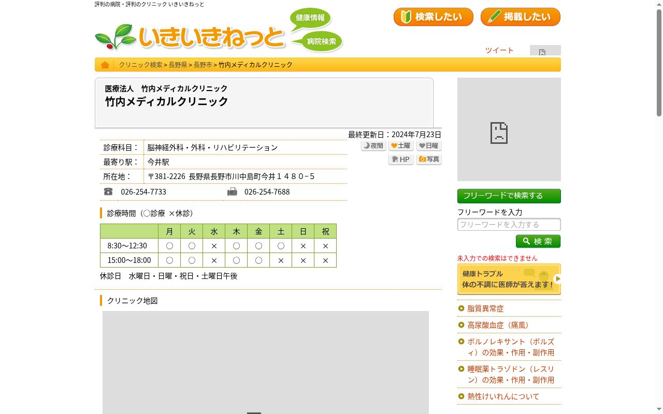Open the 睡眠薬トラゾドン article link
Screen dimensions: 663x414
point(511,375)
